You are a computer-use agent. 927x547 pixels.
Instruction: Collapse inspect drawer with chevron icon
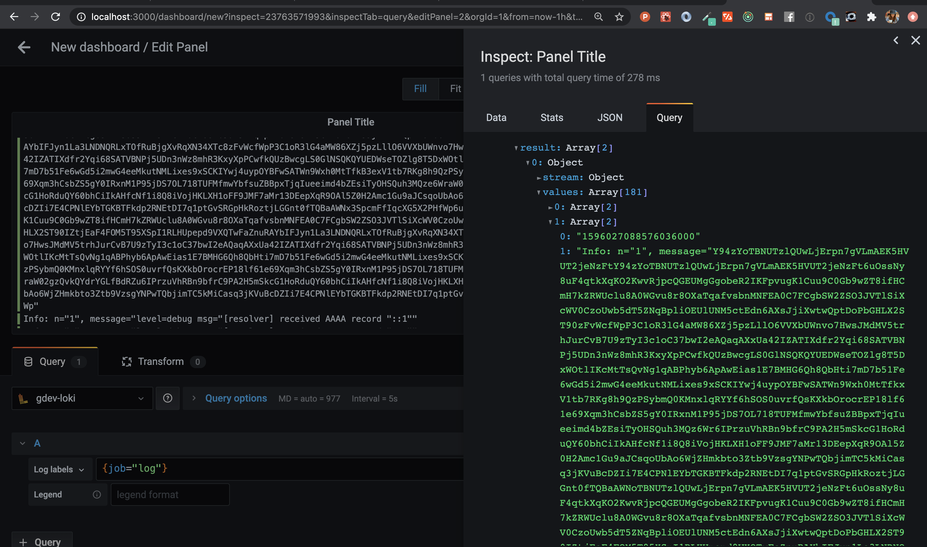pos(896,40)
